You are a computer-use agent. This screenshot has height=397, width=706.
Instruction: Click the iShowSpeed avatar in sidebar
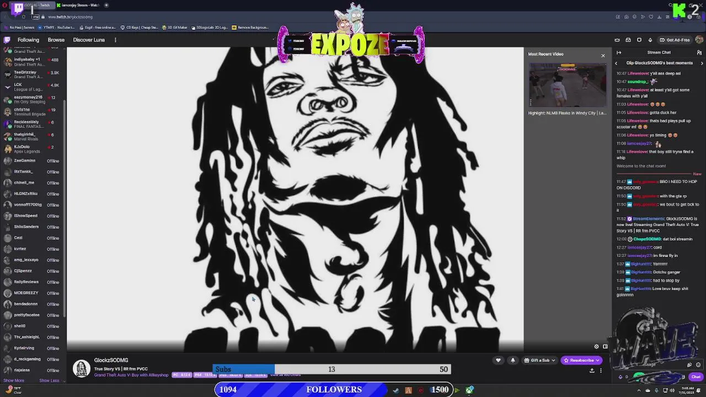point(8,216)
